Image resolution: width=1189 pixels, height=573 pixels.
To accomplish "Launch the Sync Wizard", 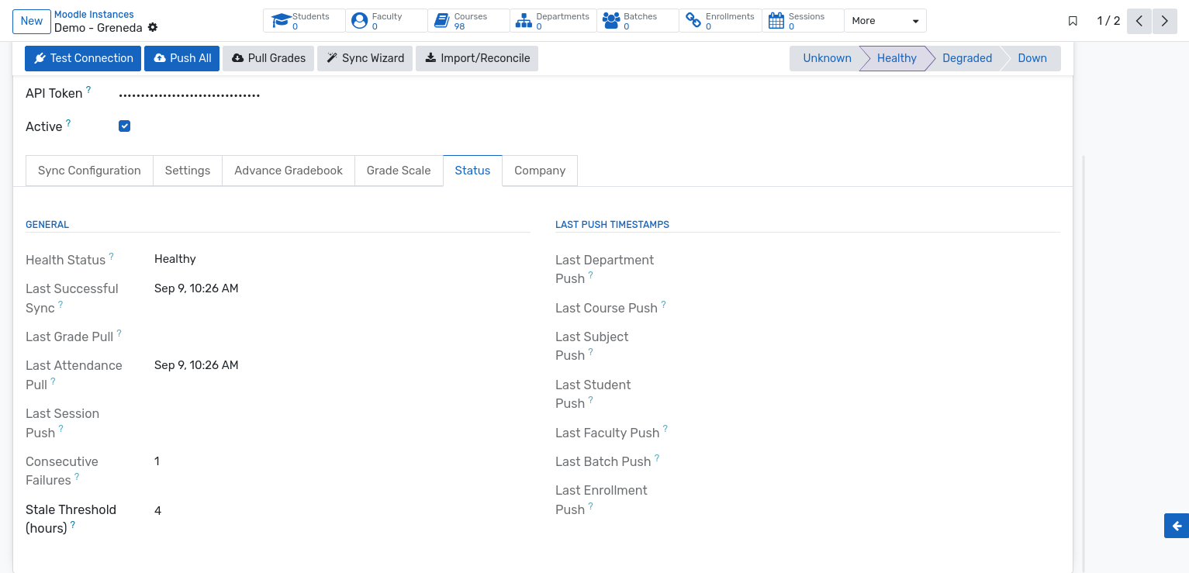I will point(365,58).
